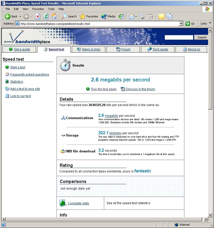Click the Complete stats chart icon

63,203
